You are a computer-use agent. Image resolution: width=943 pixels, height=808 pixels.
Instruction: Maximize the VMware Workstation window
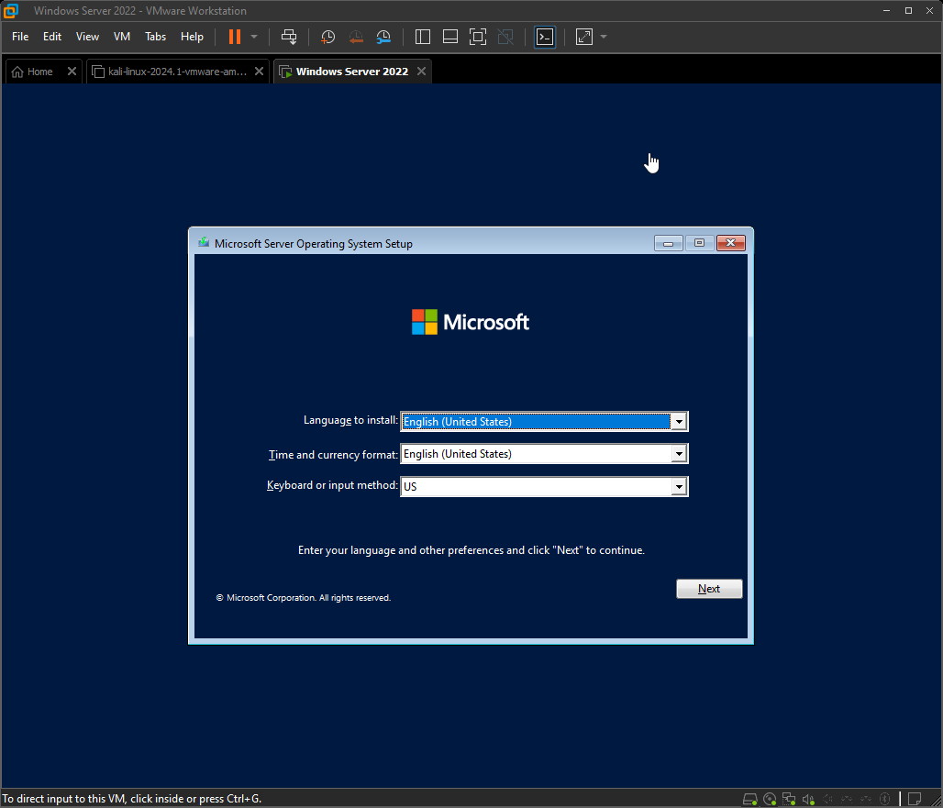click(908, 11)
